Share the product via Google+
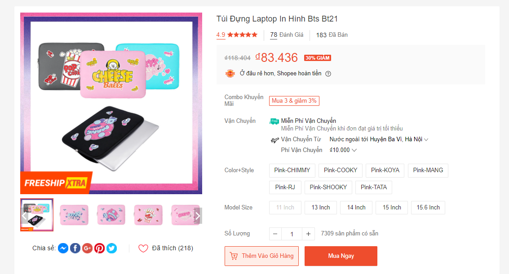The width and height of the screenshot is (509, 274). (x=87, y=248)
